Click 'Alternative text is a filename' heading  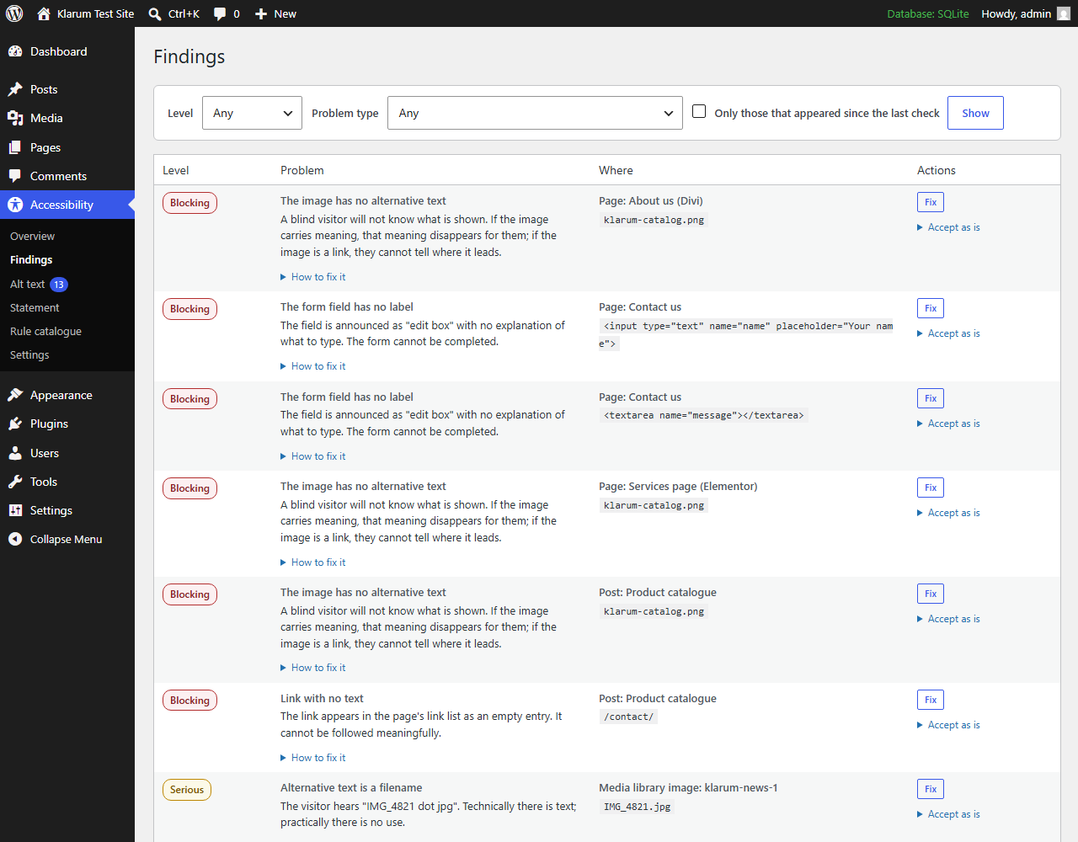coord(351,788)
